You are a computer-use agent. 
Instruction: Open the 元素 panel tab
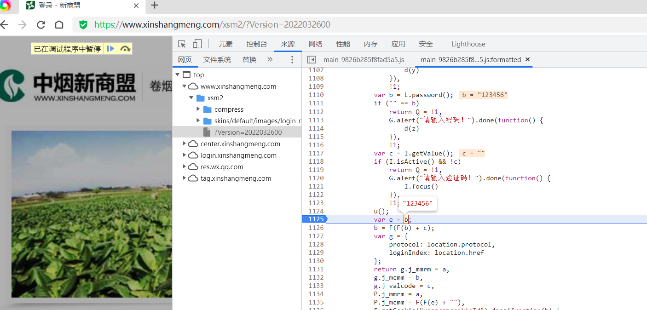[225, 44]
